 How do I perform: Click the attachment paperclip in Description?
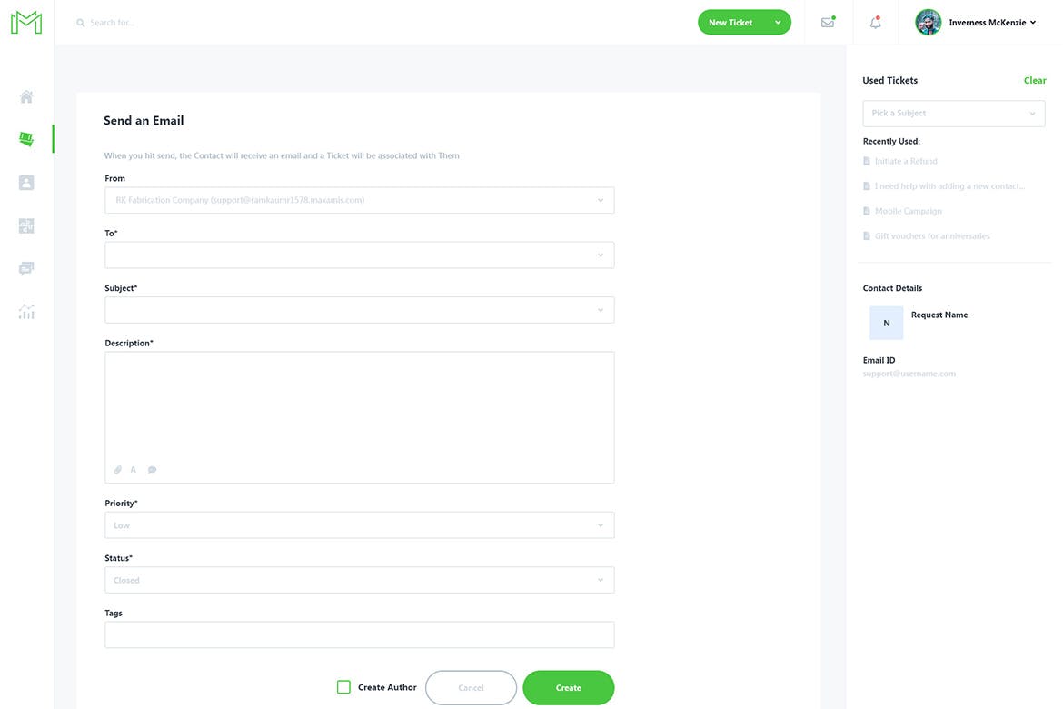click(117, 470)
